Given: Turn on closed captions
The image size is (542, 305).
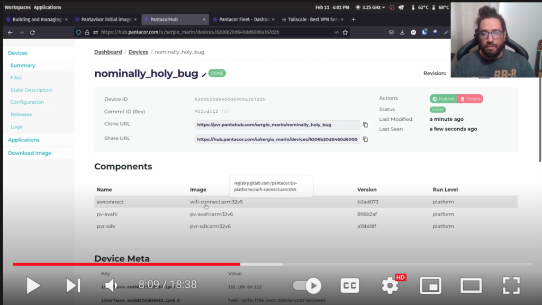Looking at the screenshot, I should pos(349,285).
